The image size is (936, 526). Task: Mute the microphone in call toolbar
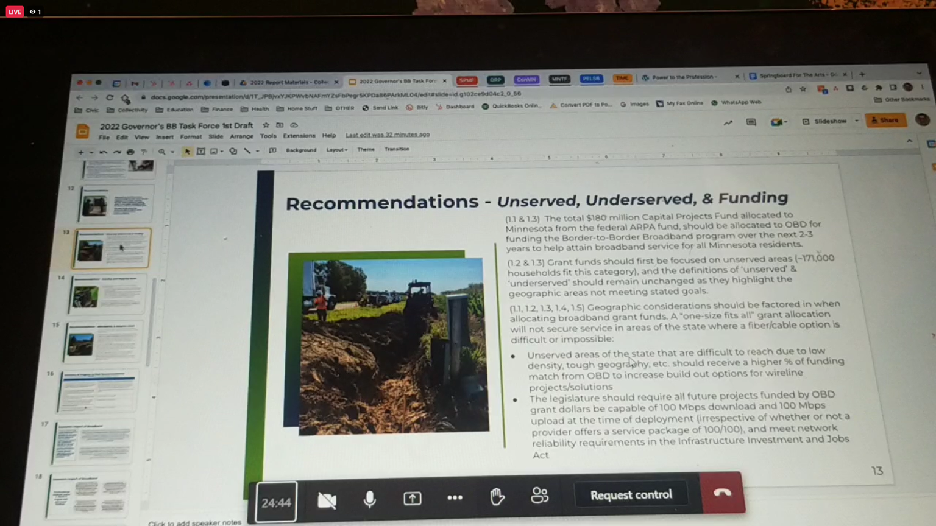click(369, 499)
